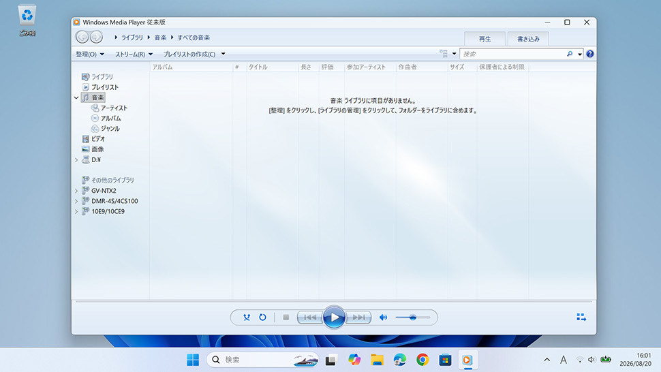The height and width of the screenshot is (372, 661).
Task: Set the seek bar position above the transport controls
Action: coord(334,302)
